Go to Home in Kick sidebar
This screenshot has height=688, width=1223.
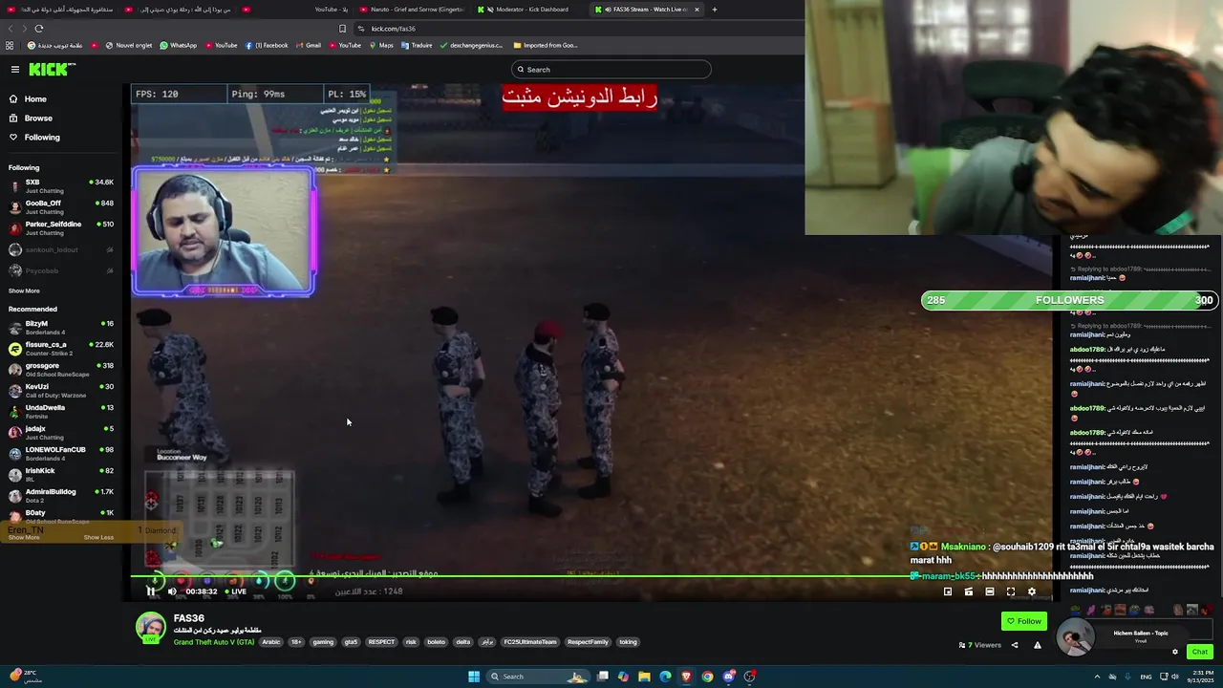pos(35,99)
